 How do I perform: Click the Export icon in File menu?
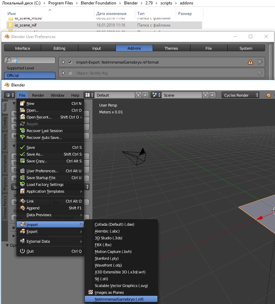pyautogui.click(x=22, y=231)
